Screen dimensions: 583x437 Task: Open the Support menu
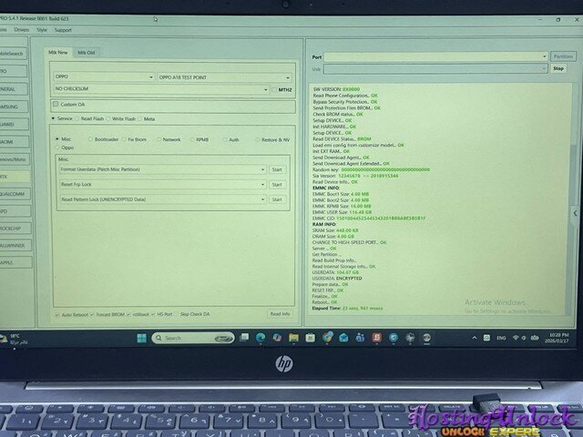[63, 29]
